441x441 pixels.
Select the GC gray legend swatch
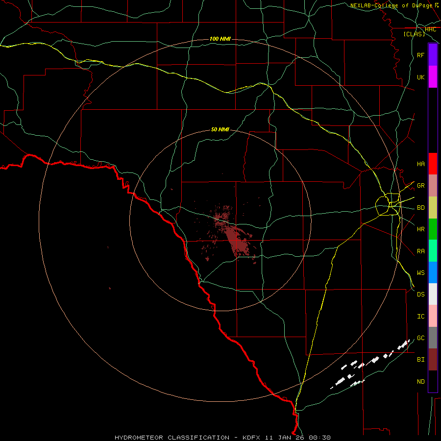433,338
